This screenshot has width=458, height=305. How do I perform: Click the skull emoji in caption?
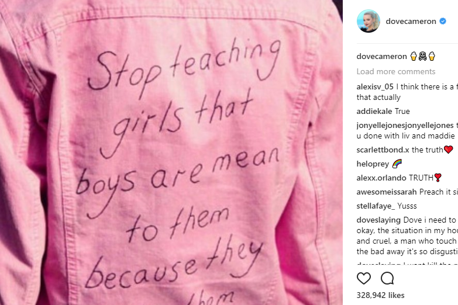click(x=422, y=56)
